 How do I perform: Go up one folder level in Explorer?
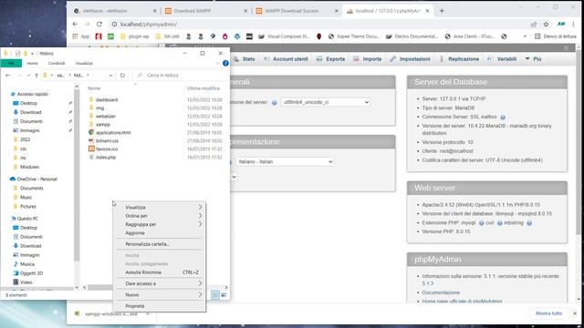coord(36,75)
